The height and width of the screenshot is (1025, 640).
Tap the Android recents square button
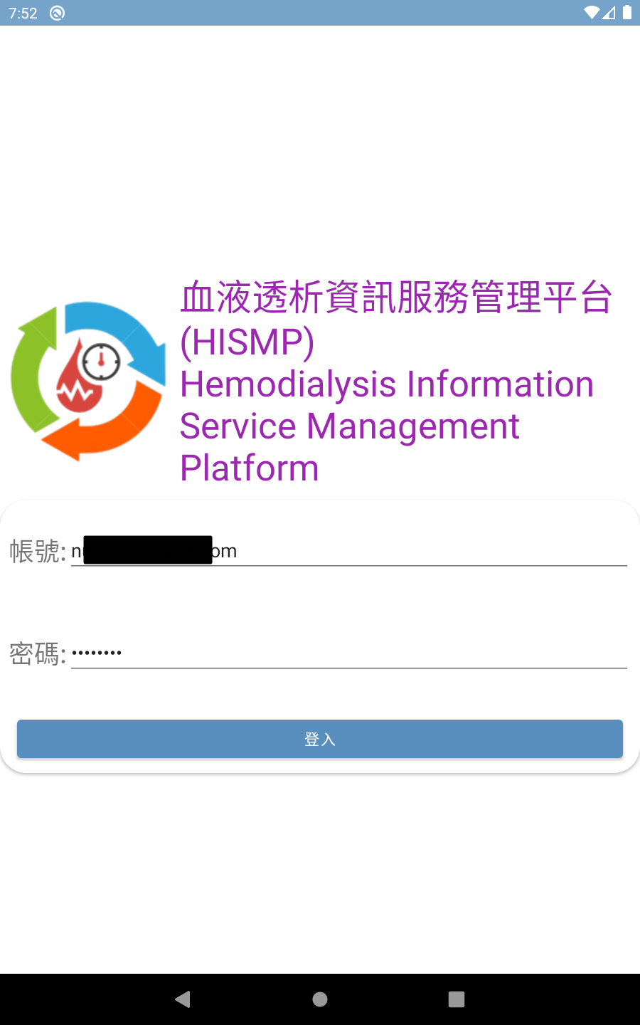point(457,999)
